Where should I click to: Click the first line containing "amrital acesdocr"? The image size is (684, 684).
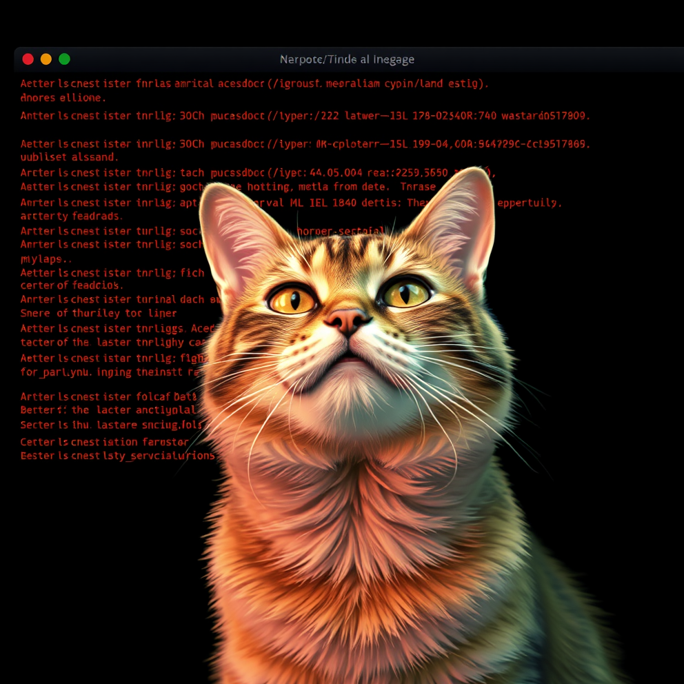(x=254, y=83)
